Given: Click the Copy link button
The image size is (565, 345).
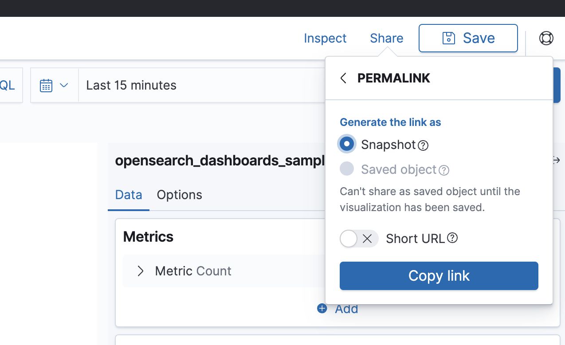Looking at the screenshot, I should (x=439, y=275).
